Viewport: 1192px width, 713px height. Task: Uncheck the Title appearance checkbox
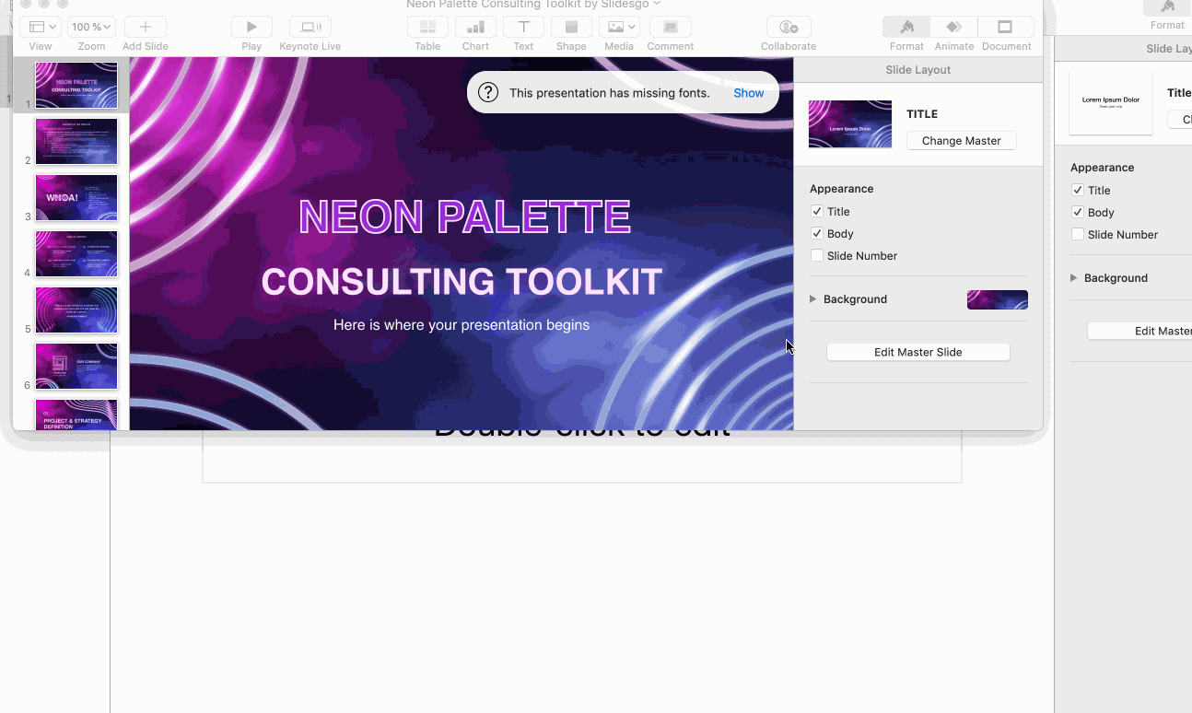[x=817, y=212]
